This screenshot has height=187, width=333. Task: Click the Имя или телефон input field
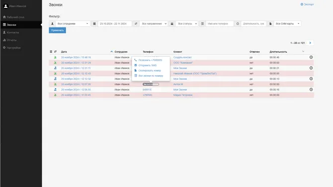click(220, 24)
